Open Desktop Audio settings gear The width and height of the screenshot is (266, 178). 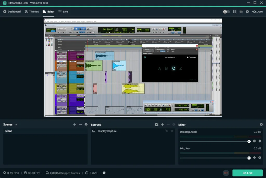pos(260,141)
